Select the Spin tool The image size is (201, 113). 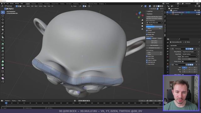[x=3, y=65]
